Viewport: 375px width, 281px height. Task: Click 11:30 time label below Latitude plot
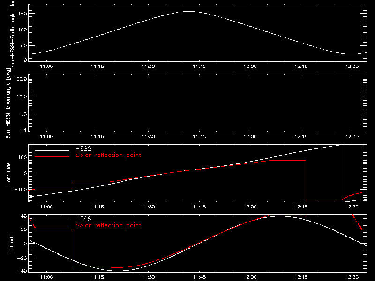(x=148, y=277)
